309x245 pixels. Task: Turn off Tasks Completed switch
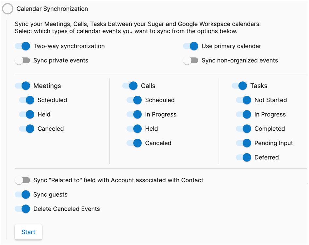coord(244,129)
